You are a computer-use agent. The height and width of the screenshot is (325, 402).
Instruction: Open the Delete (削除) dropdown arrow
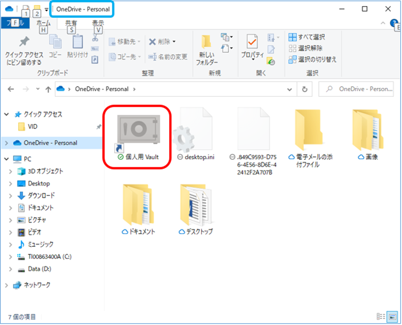pyautogui.click(x=174, y=42)
